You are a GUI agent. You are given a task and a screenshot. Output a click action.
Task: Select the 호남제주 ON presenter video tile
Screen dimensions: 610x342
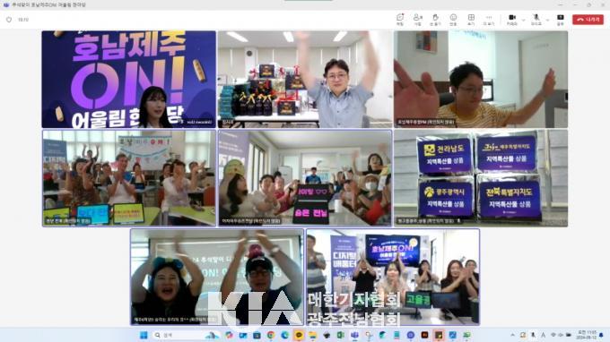tap(129, 79)
